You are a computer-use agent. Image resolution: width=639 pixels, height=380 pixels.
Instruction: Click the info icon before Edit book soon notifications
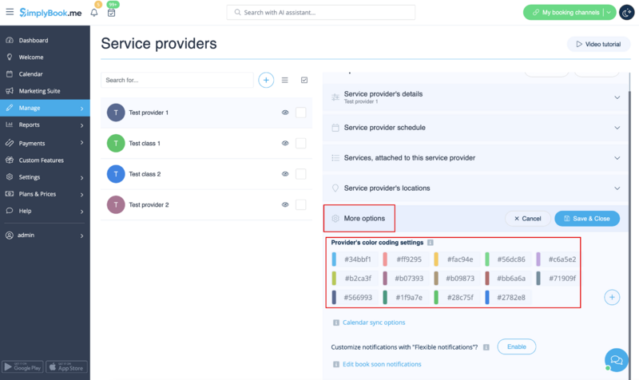[335, 365]
